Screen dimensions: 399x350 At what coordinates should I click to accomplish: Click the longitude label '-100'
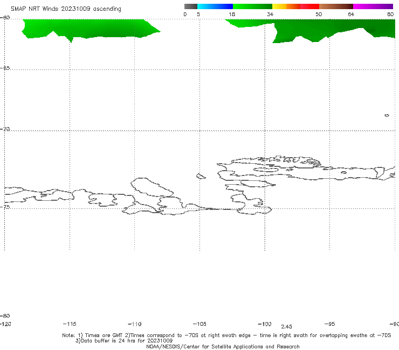point(265,324)
